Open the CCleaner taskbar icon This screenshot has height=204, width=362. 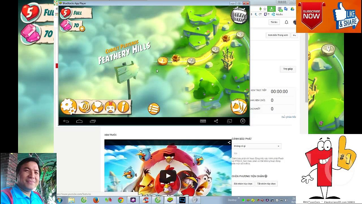[x=146, y=200]
